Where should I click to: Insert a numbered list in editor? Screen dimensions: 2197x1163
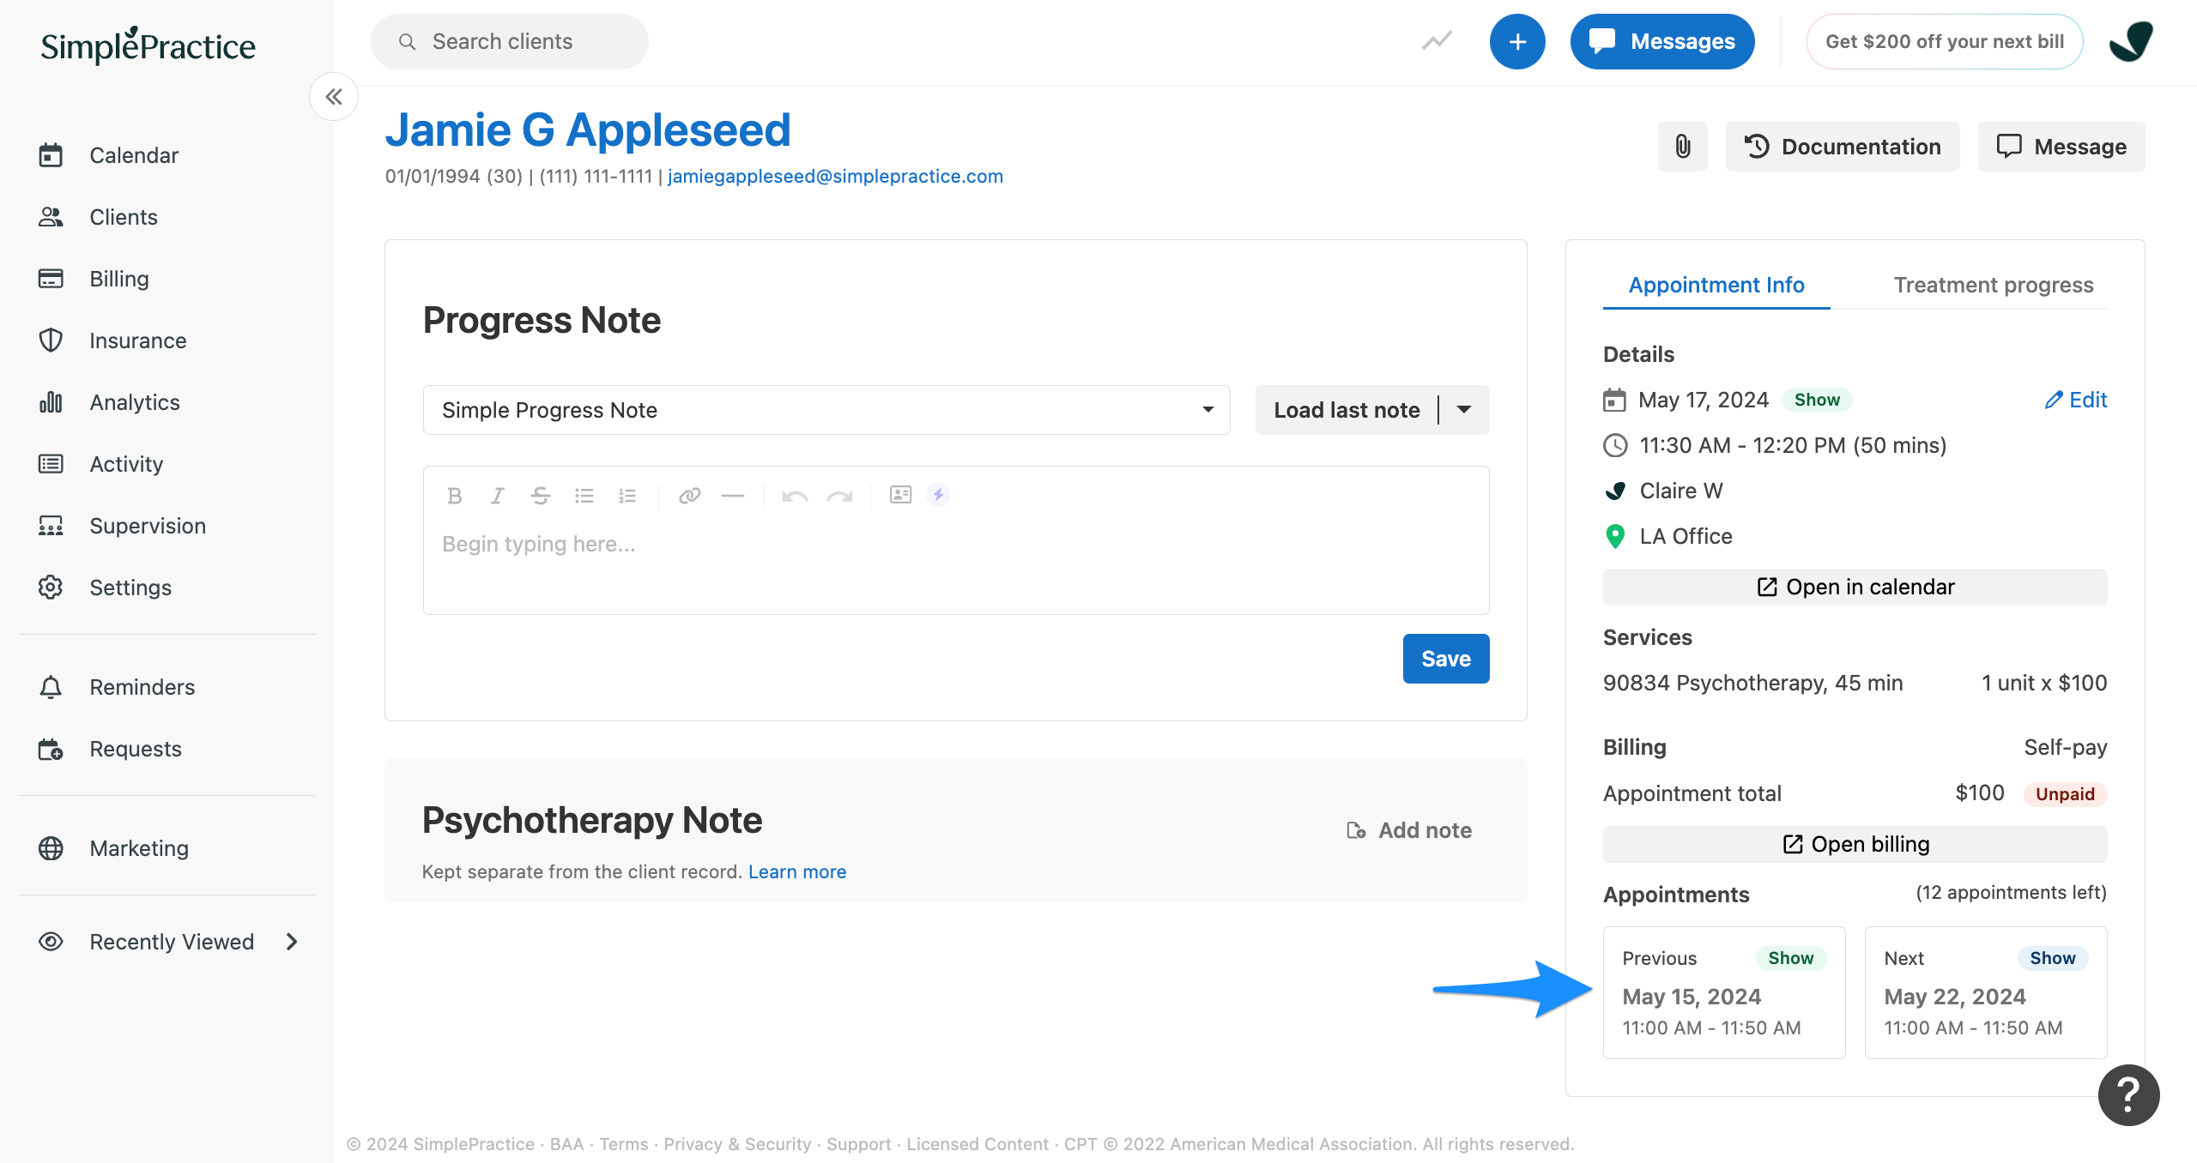[x=627, y=496]
